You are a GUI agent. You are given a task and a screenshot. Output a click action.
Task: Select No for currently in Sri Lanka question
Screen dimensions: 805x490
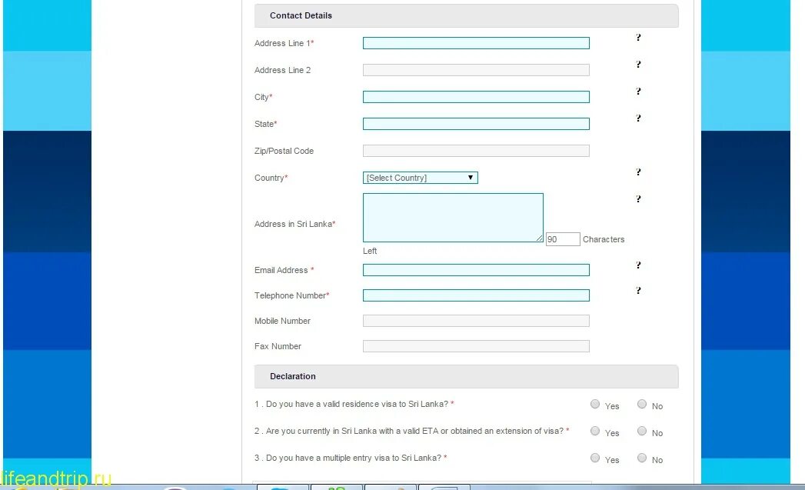coord(642,430)
